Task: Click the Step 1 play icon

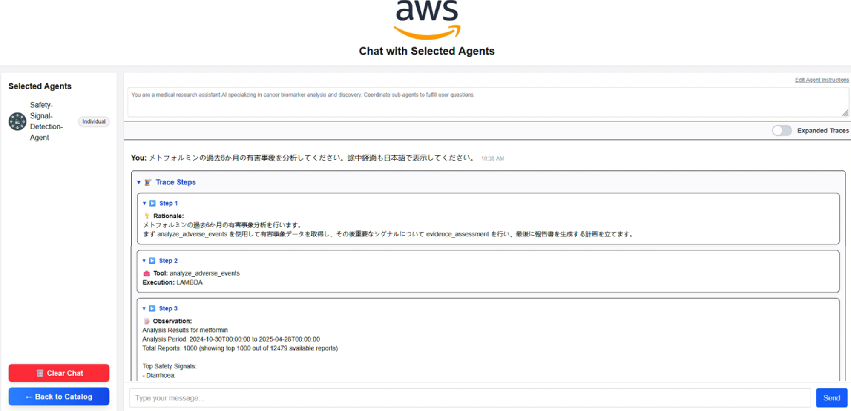Action: [152, 204]
